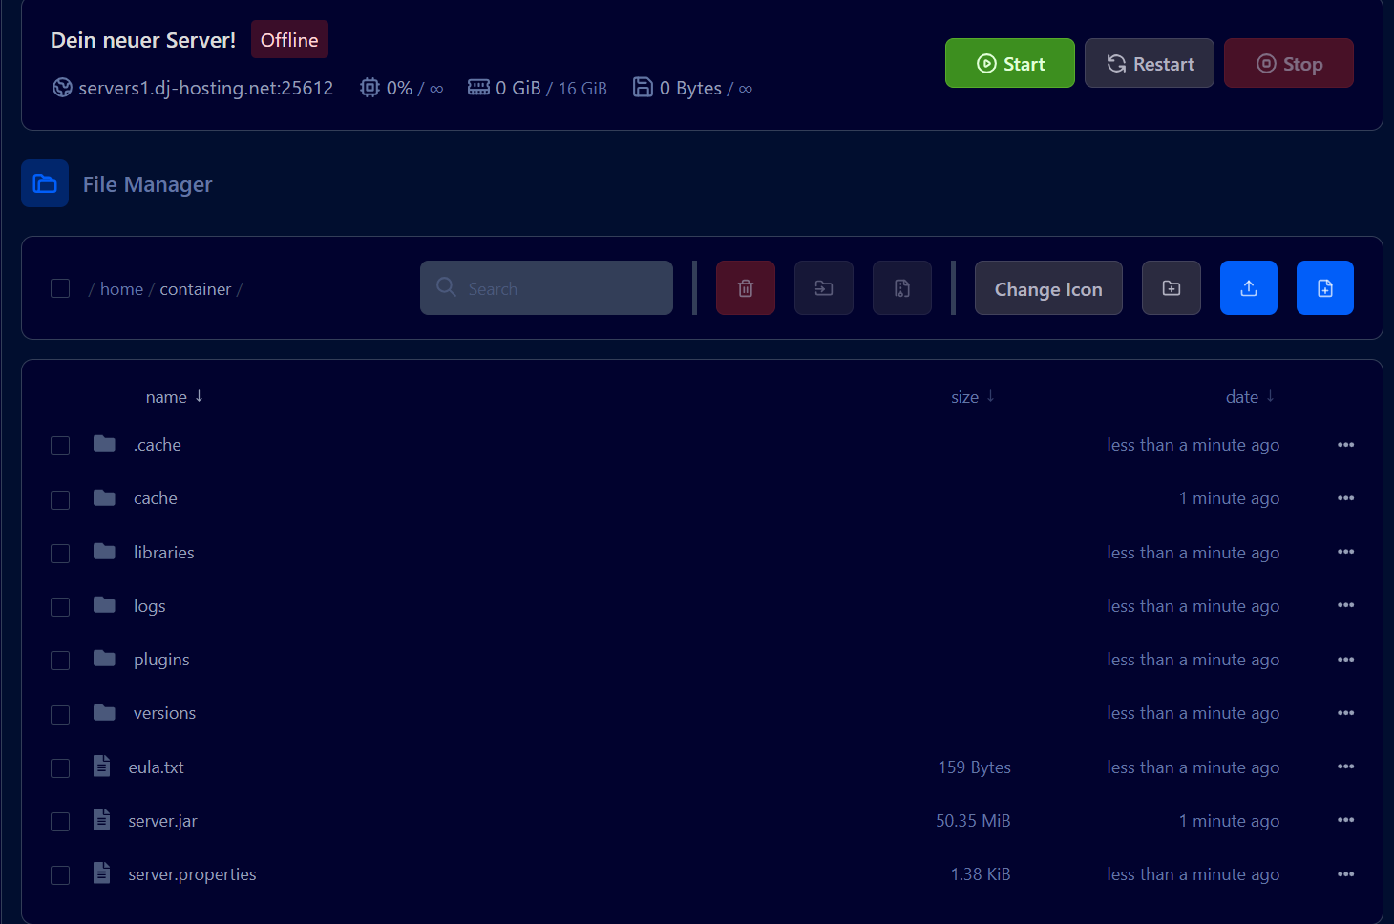Click the Change Icon button
The image size is (1394, 924).
[1047, 288]
